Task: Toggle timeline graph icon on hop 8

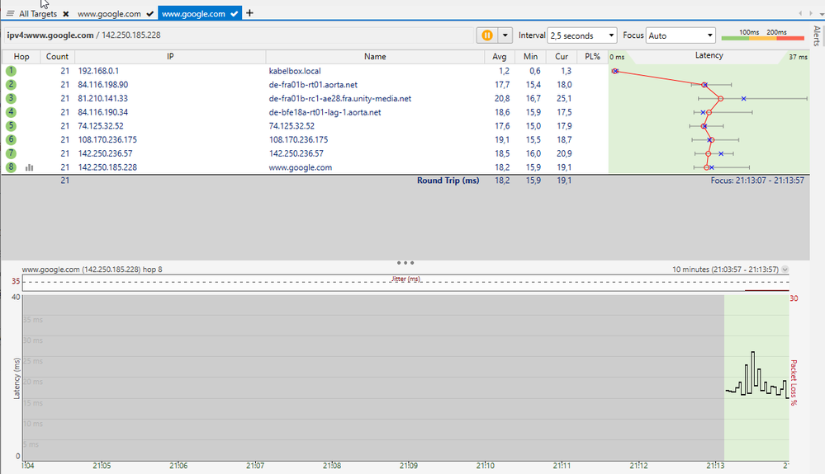Action: (x=30, y=167)
